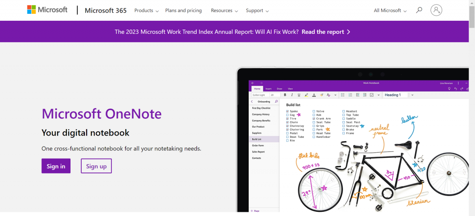Screen dimensions: 475x216
Task: Click the OneNote back arrow icon
Action: tap(253, 83)
